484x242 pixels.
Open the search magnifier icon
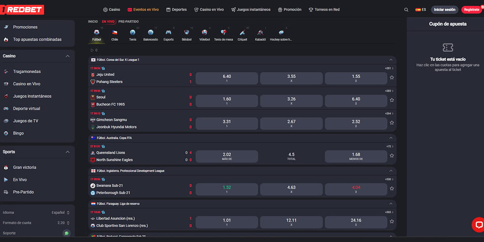point(406,10)
